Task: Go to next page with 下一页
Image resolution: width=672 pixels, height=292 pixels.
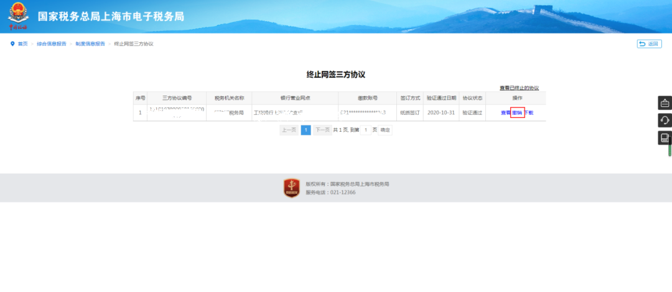Action: [x=322, y=130]
